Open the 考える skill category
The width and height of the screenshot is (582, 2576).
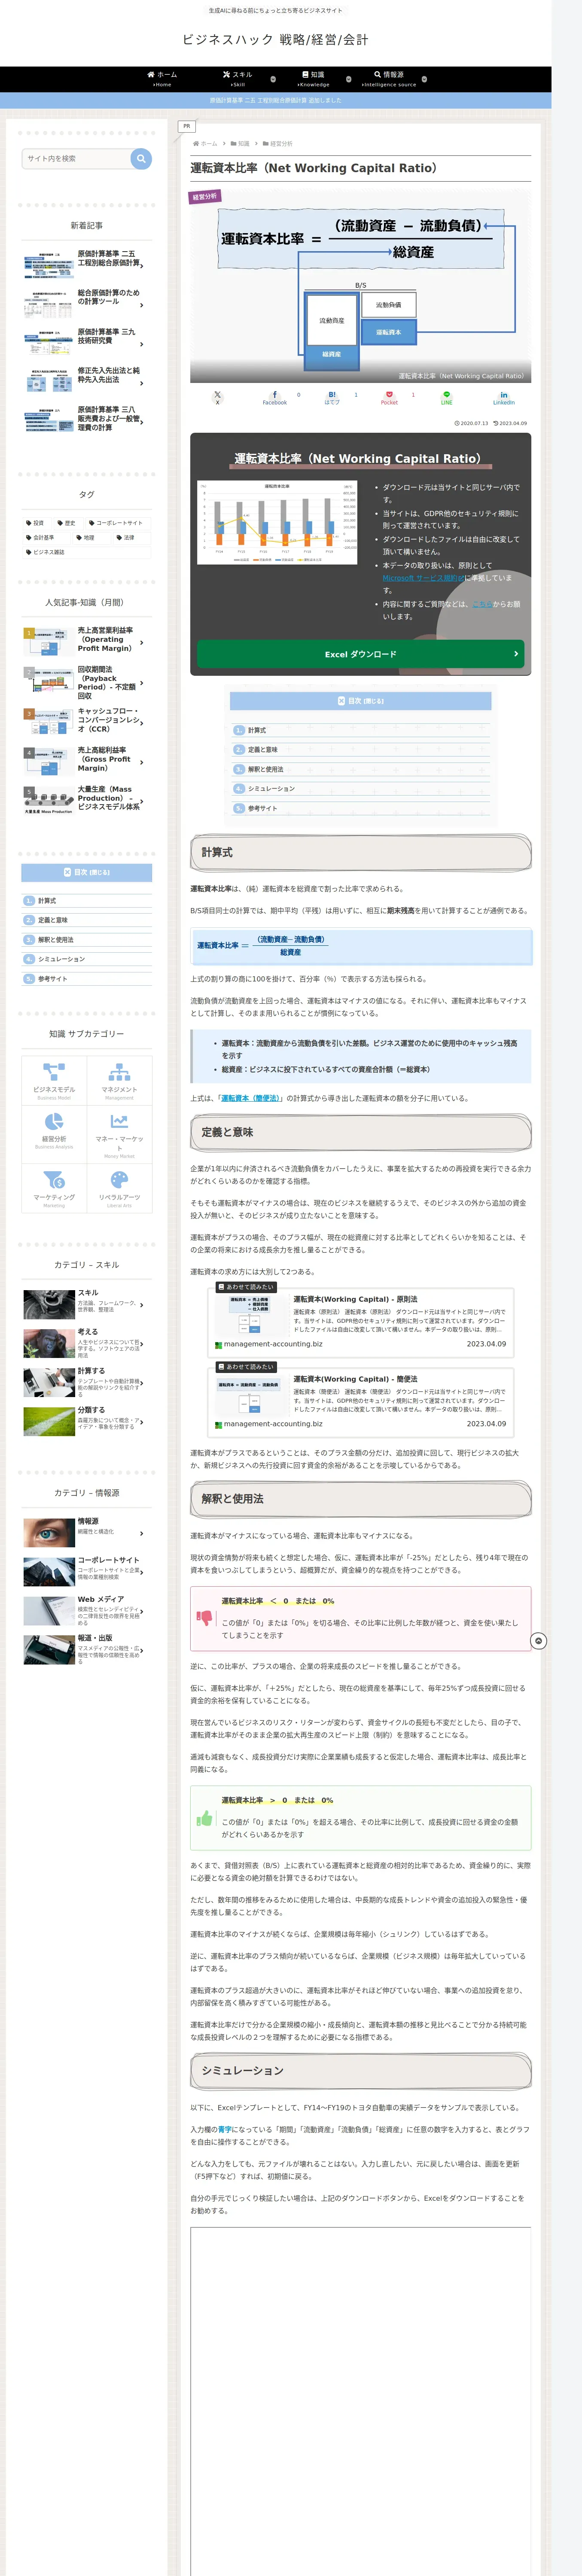[84, 1343]
